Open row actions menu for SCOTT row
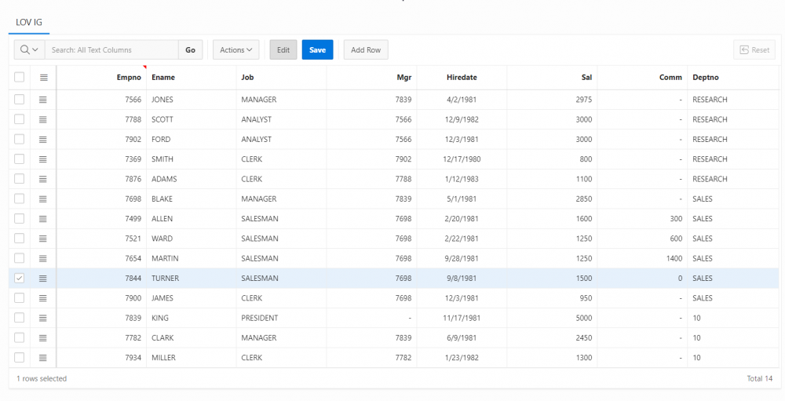Viewport: 785px width, 401px height. [43, 119]
